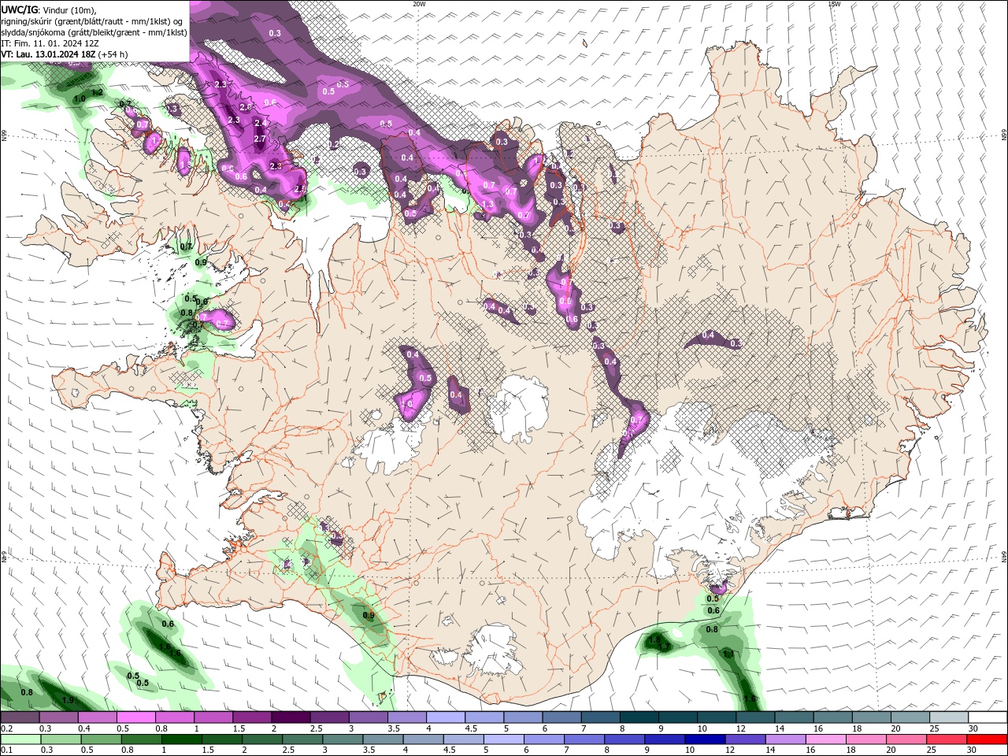Click the white swatch ending the top legend row
1008x756 pixels.
tap(988, 717)
